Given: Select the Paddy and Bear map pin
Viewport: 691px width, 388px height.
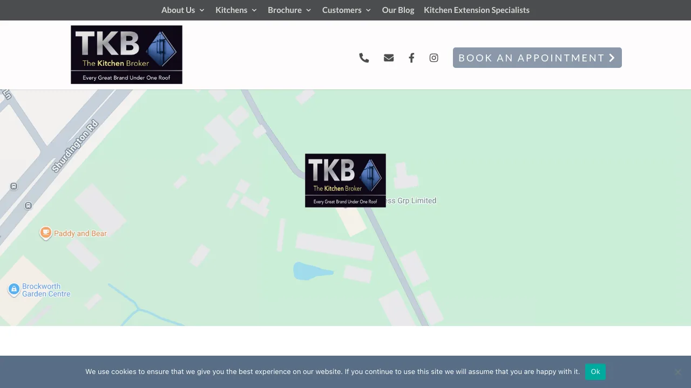Looking at the screenshot, I should [x=46, y=232].
